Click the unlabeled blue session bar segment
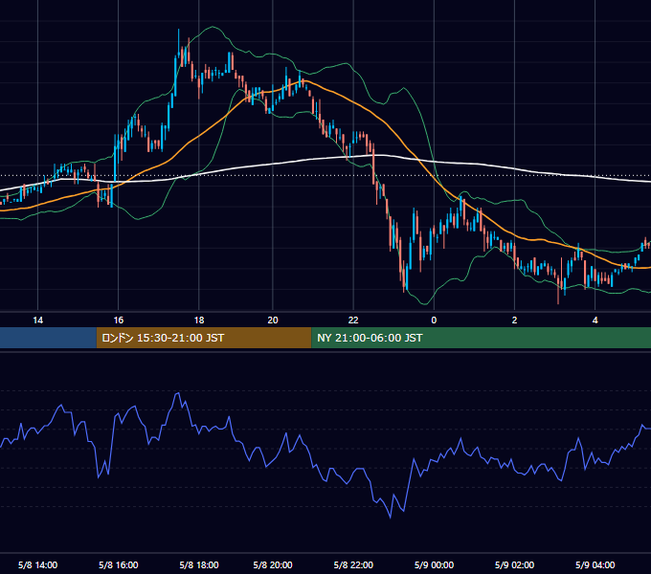This screenshot has width=651, height=574. pos(48,338)
